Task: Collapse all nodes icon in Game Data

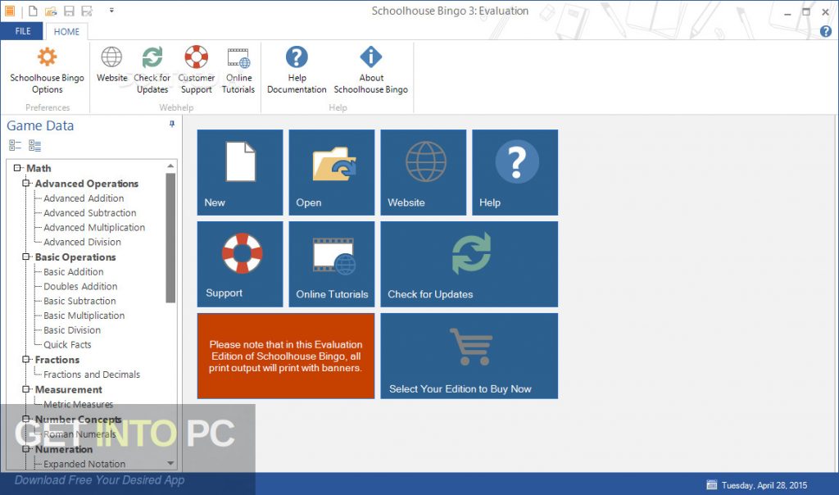Action: (x=15, y=145)
